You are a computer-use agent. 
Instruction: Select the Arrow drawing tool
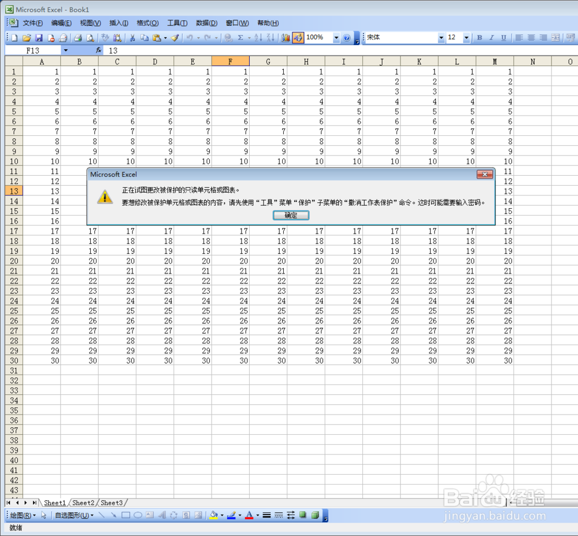113,515
